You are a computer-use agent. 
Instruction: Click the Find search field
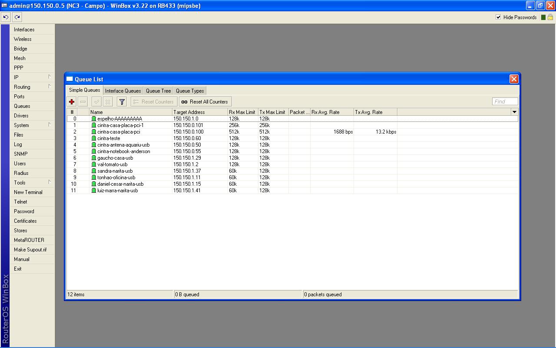click(x=505, y=102)
